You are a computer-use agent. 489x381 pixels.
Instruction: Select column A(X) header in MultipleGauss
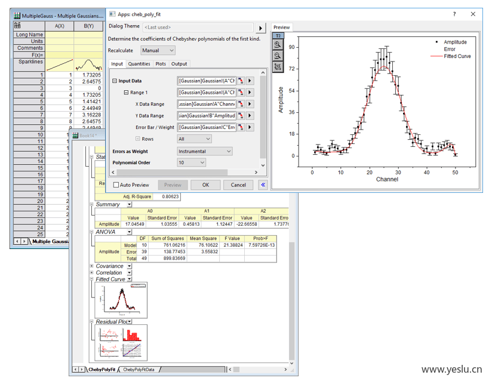point(60,26)
